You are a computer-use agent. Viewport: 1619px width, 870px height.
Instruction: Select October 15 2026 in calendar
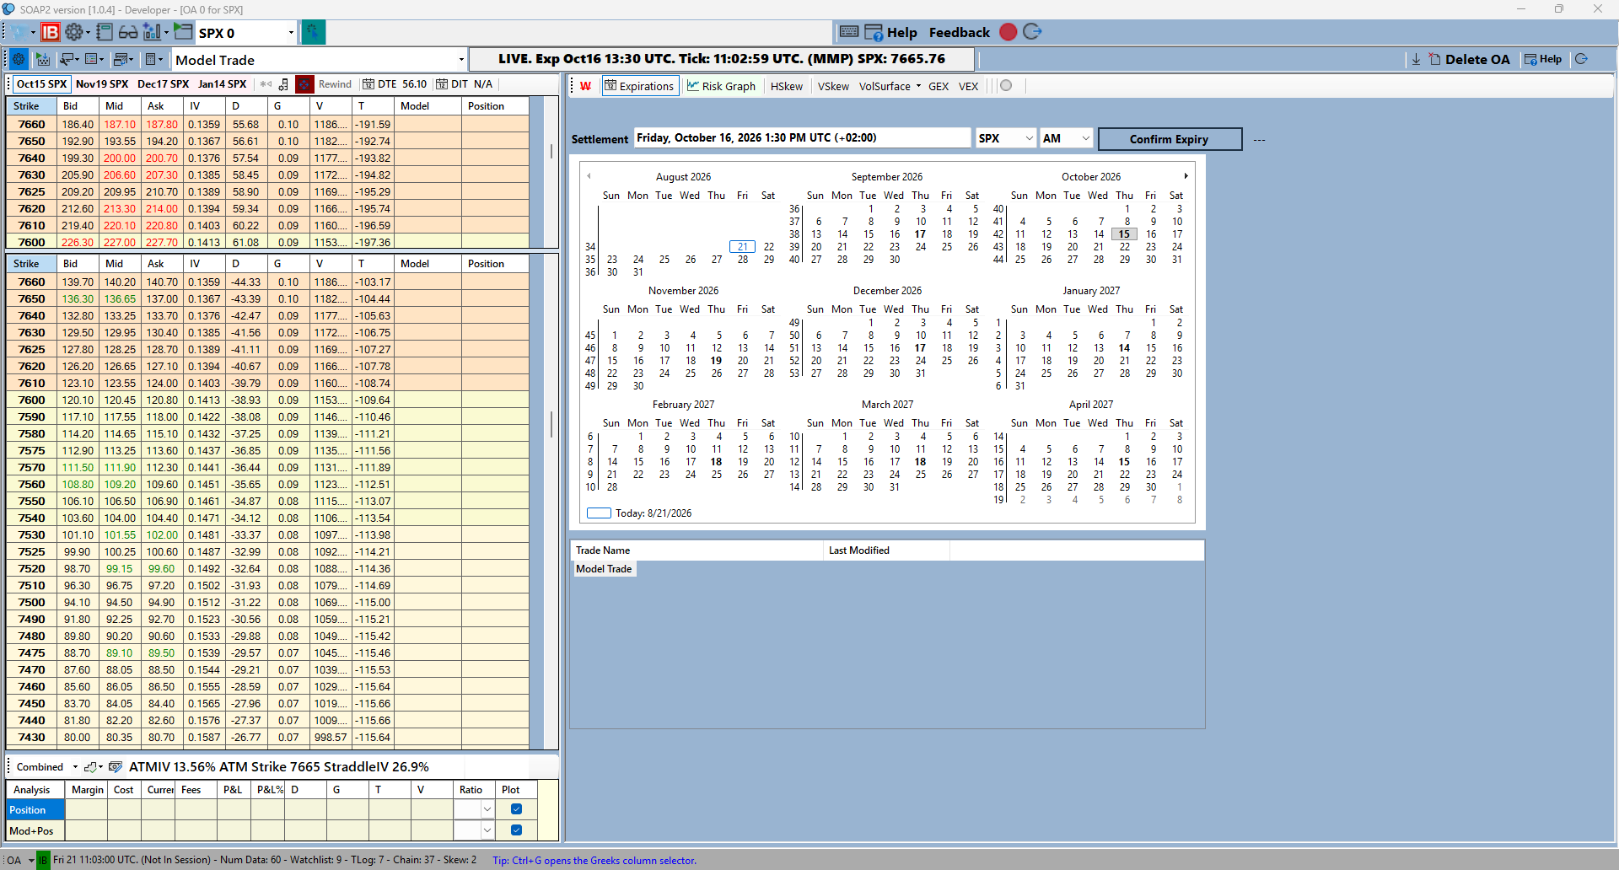1124,234
